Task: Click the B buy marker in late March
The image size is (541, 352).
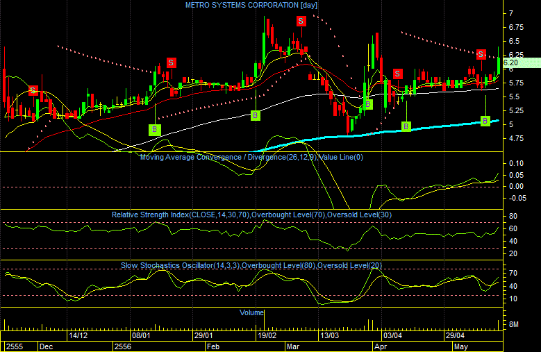Action: [x=368, y=104]
